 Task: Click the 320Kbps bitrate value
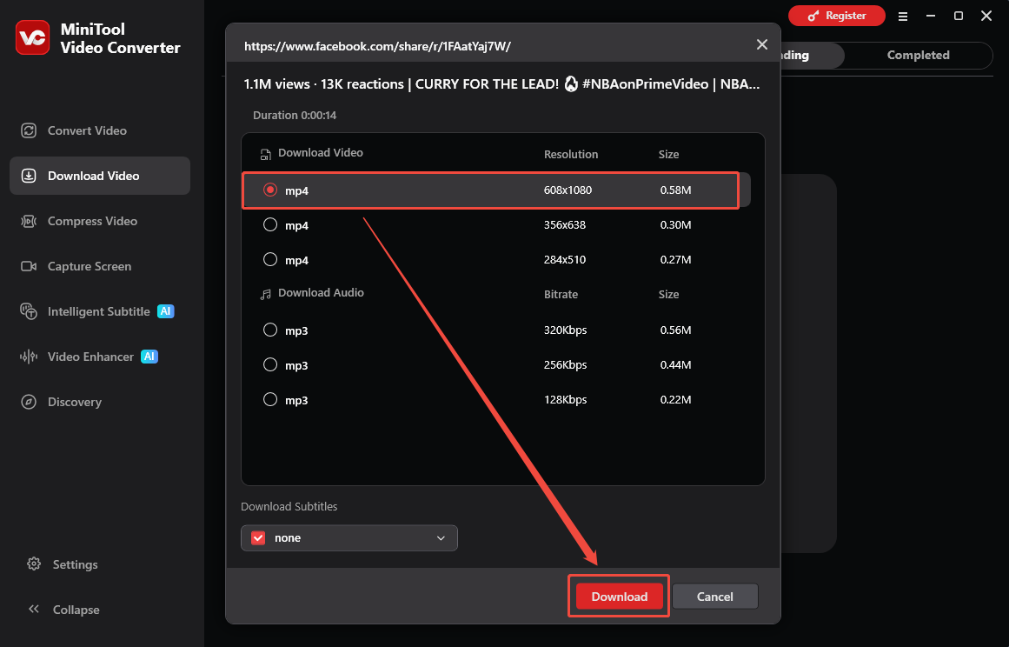565,330
